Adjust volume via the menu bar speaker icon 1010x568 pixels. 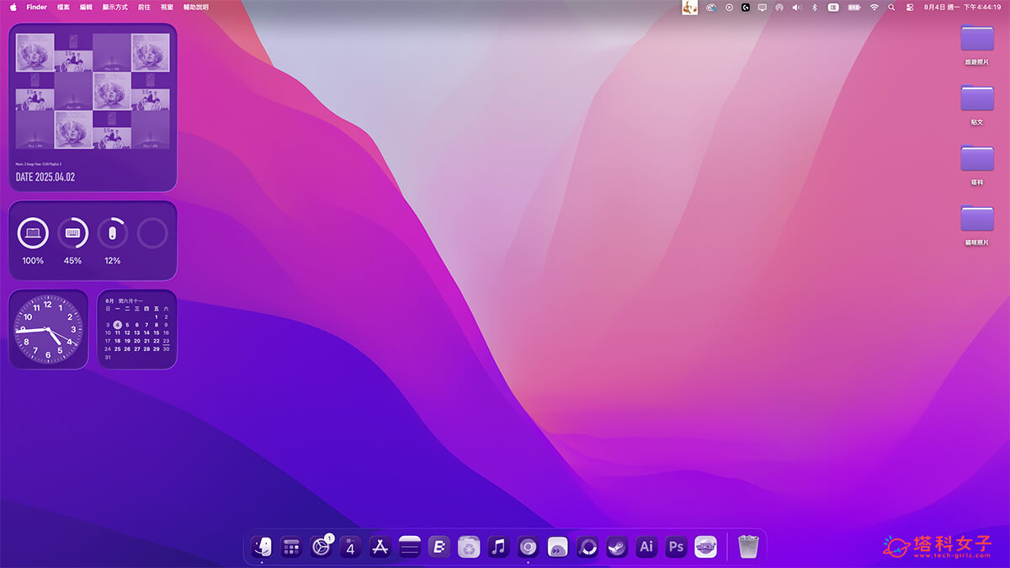(x=796, y=8)
